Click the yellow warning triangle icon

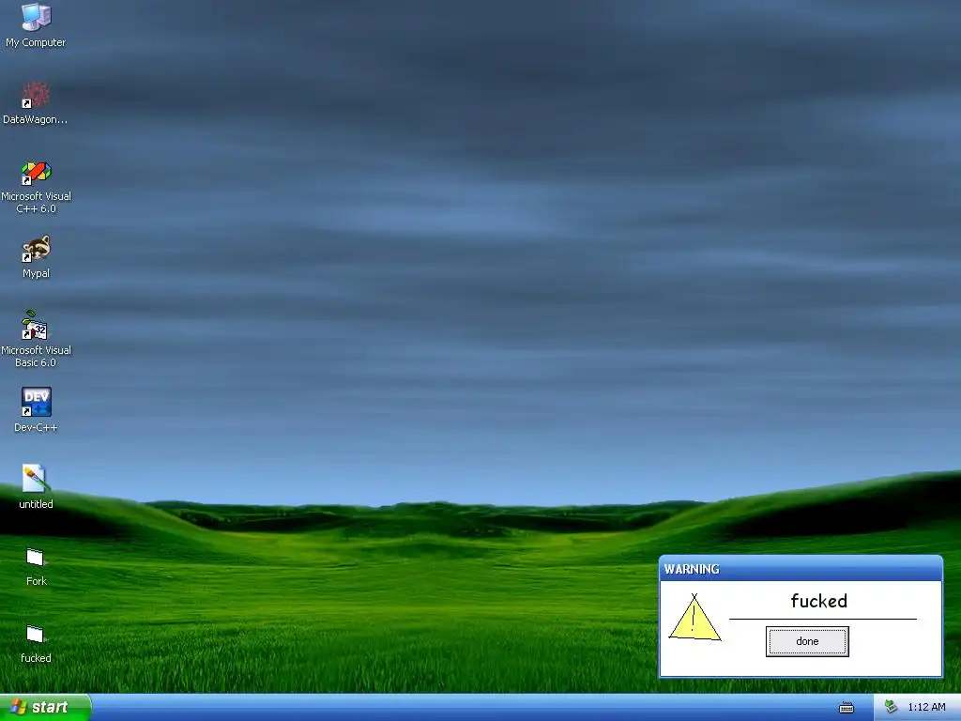click(x=694, y=618)
